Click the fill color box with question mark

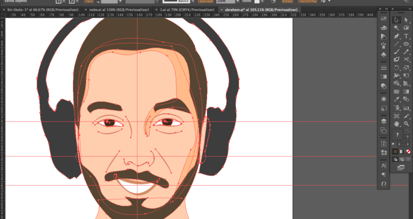tap(398, 135)
